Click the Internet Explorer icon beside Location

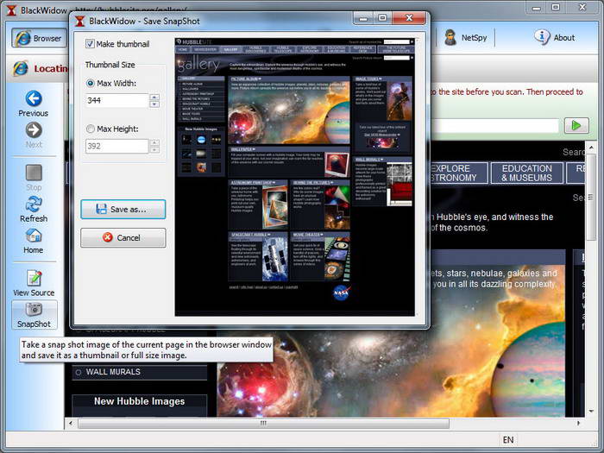[21, 68]
